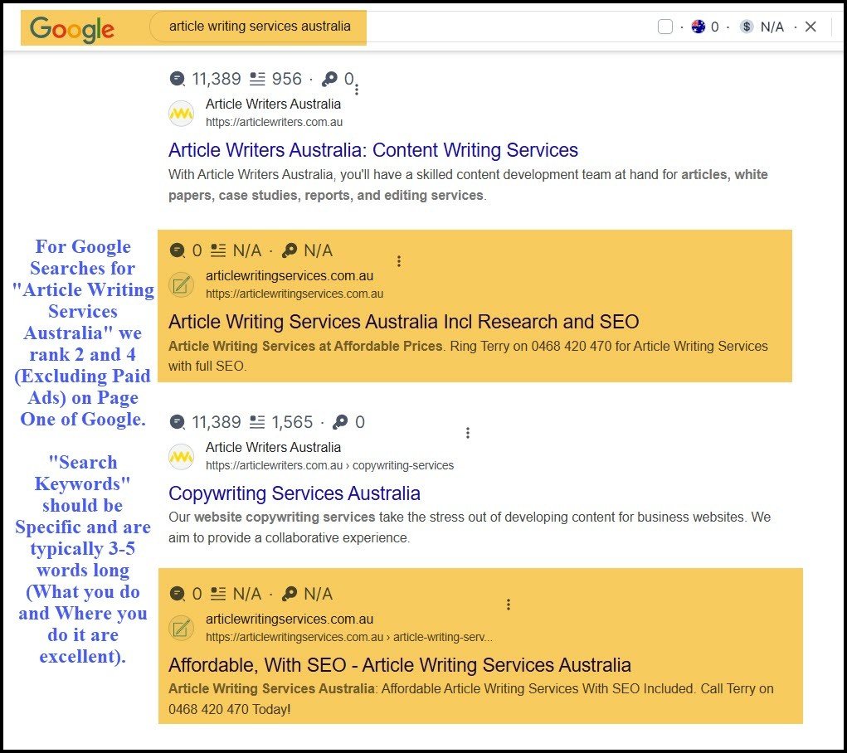This screenshot has height=753, width=847.
Task: Click the Google logo
Action: tap(72, 29)
